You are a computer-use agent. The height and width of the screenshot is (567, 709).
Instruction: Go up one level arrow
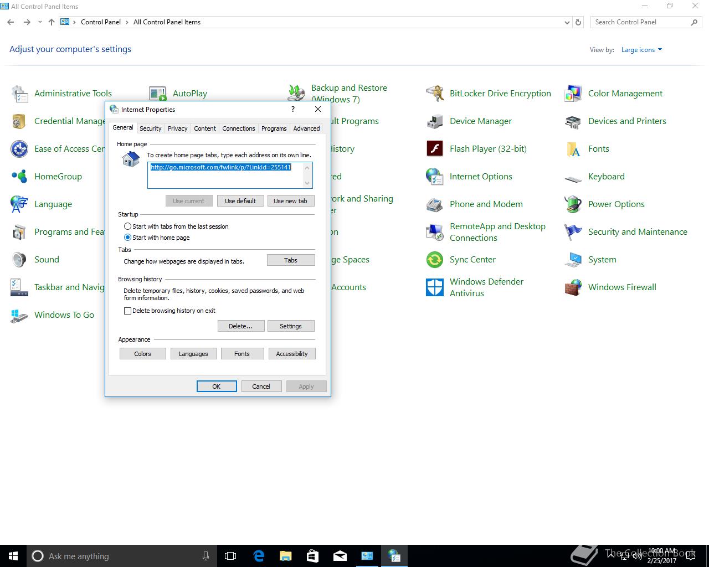pos(52,22)
